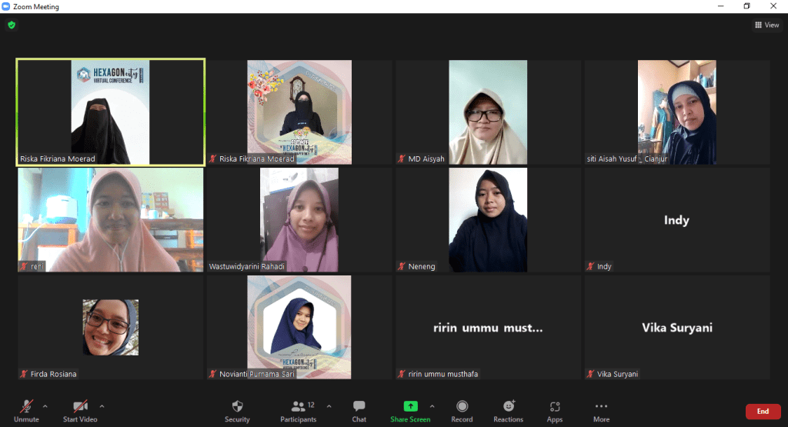
Task: Unmute the microphone
Action: click(26, 409)
